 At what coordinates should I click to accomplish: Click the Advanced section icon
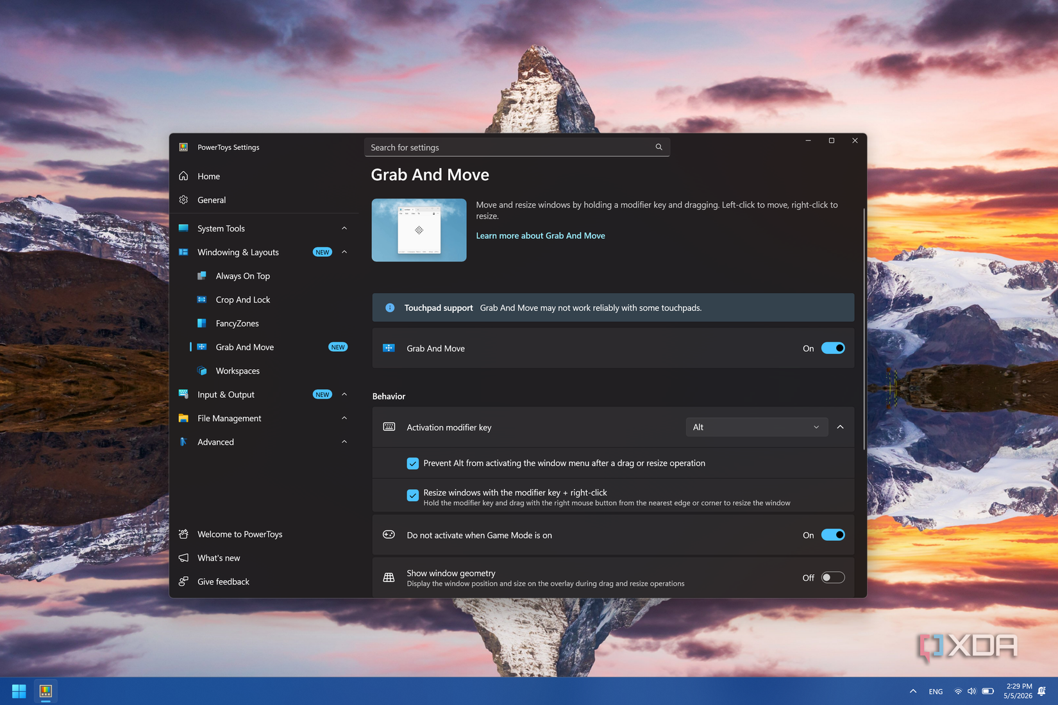coord(183,442)
